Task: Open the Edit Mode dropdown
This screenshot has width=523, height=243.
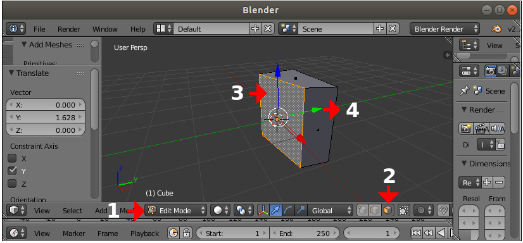Action: pos(176,210)
